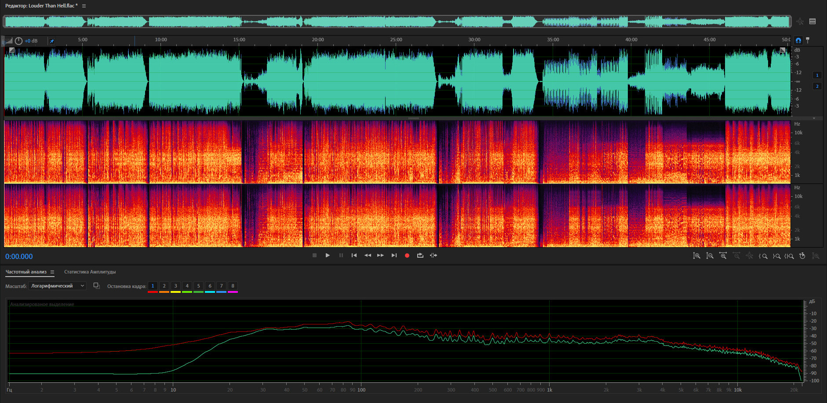Click the 10k label on upper spectral scale
827x403 pixels.
(798, 133)
